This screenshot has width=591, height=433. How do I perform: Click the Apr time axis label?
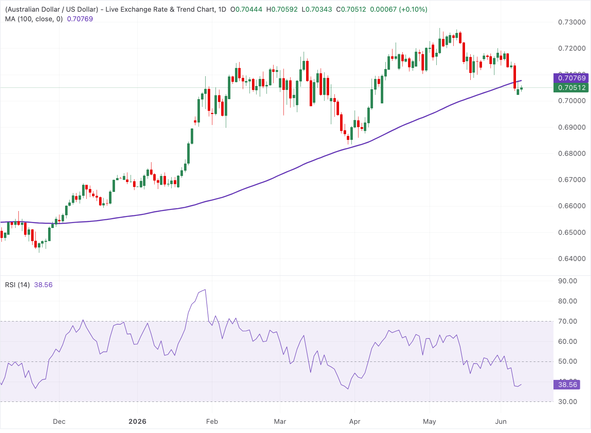(x=355, y=422)
